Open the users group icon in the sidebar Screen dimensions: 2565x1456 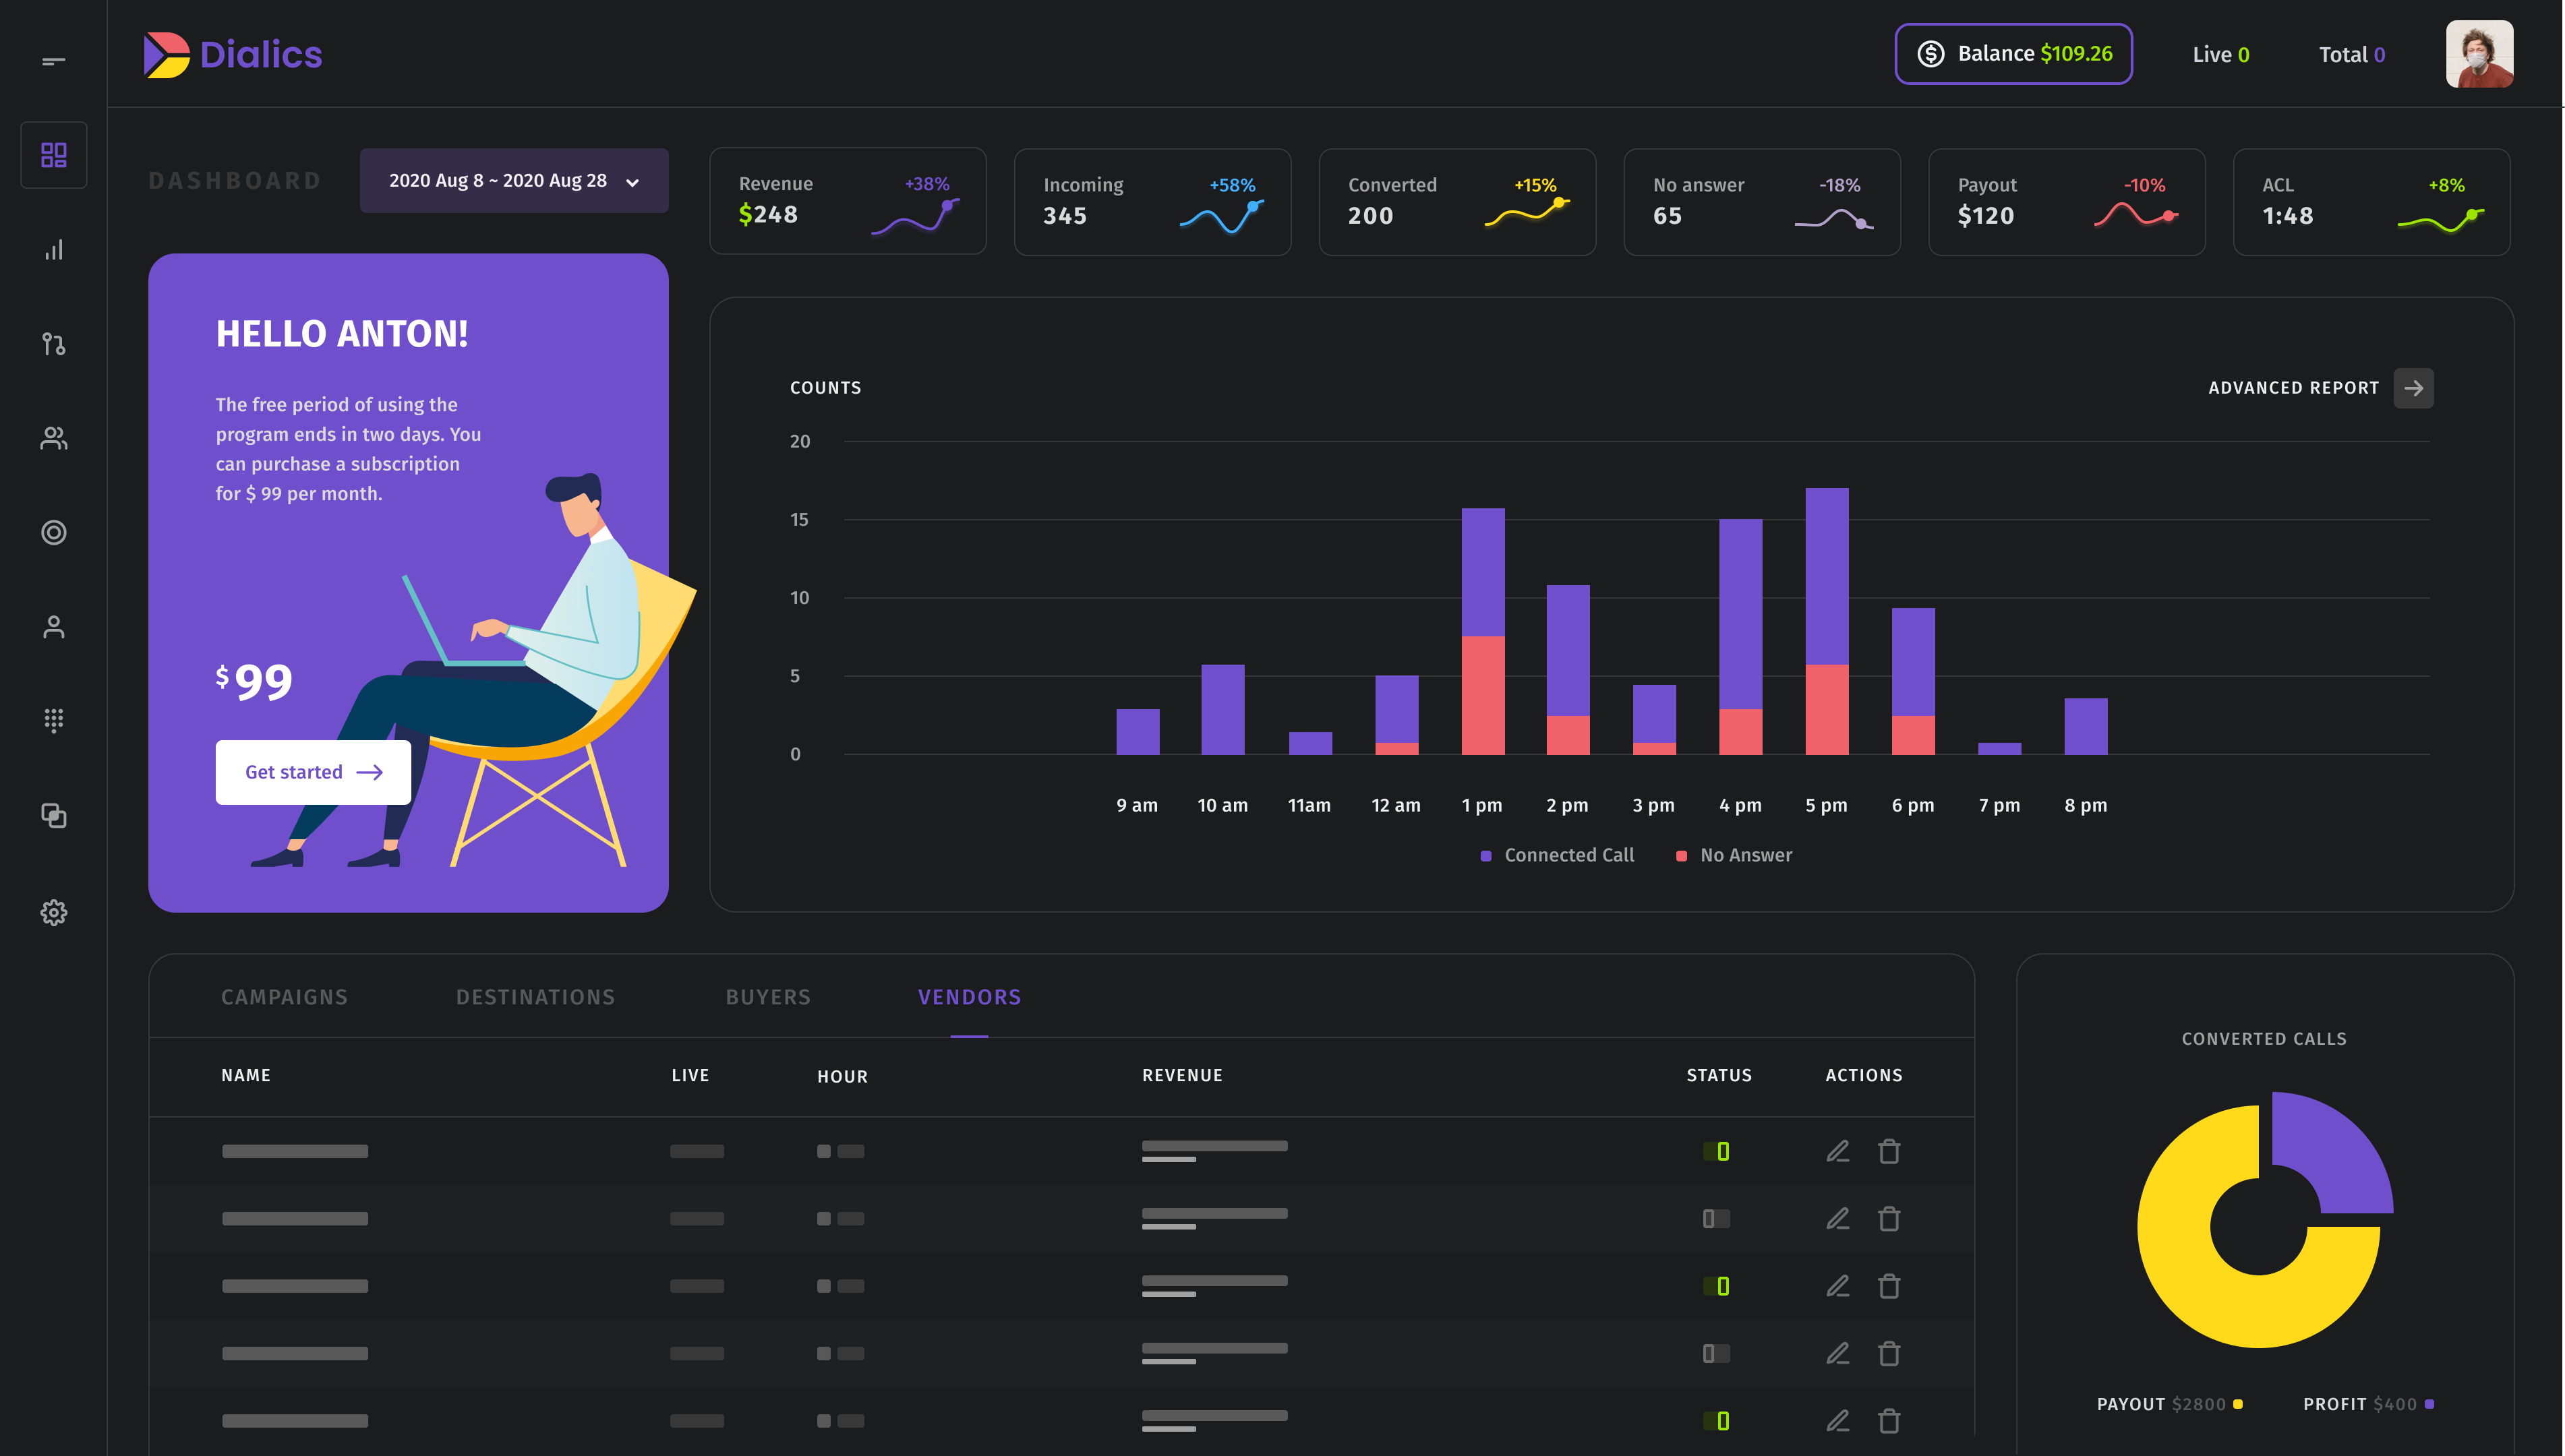click(x=53, y=438)
